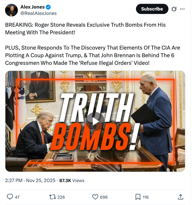Click the 696 likes count
Viewport: 192px width, 205px height.
tap(104, 197)
